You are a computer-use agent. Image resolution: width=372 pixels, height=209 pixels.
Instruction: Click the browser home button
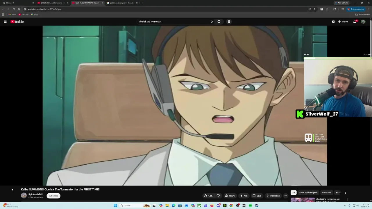(19, 9)
